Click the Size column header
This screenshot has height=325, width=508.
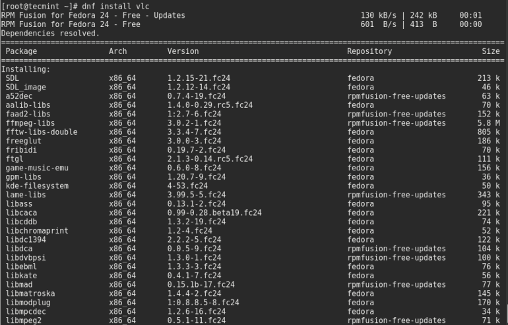[x=490, y=51]
